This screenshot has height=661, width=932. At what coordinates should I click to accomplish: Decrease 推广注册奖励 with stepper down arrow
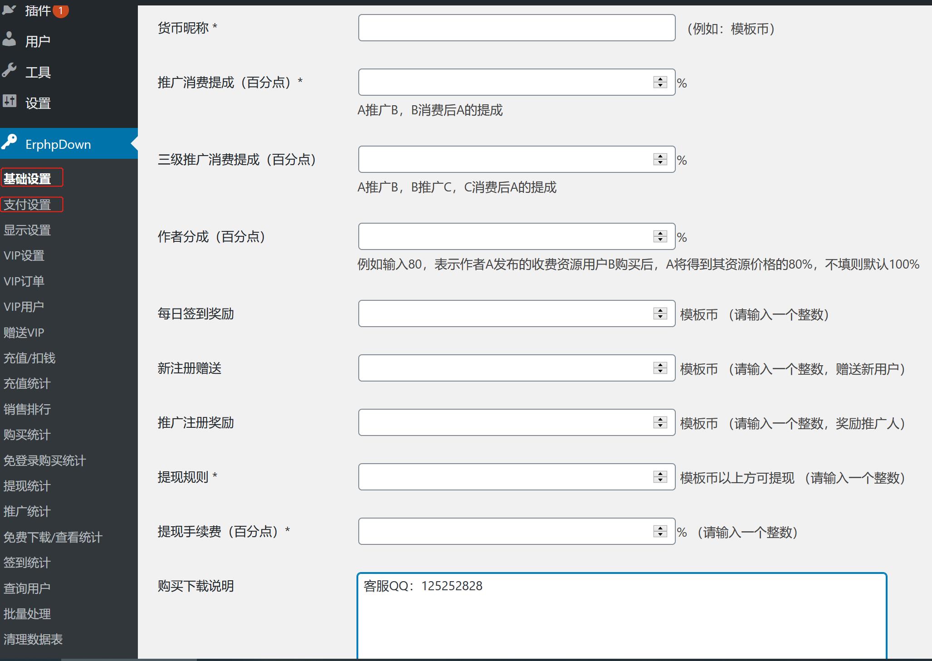tap(660, 426)
